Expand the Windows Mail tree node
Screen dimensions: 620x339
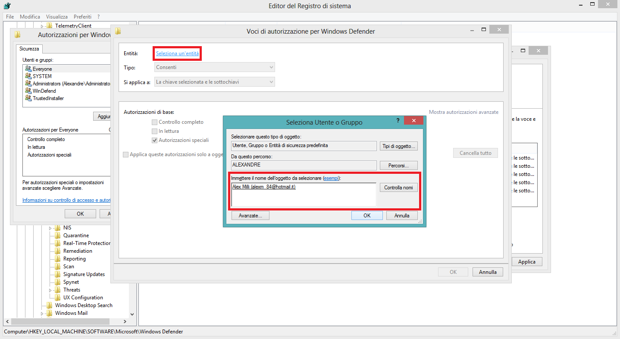[x=42, y=314]
